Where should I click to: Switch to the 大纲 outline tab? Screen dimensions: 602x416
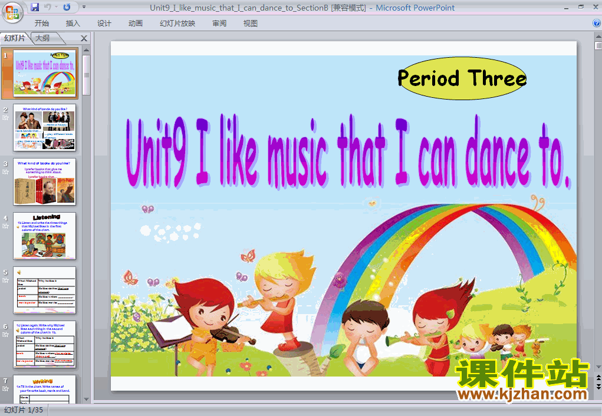click(42, 38)
